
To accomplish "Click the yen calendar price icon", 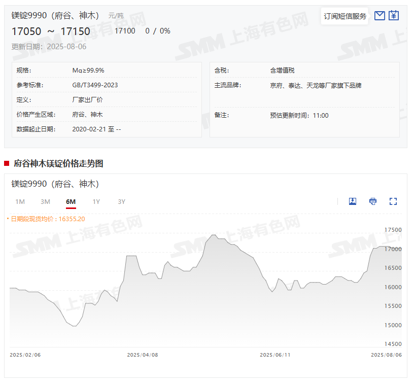I will pyautogui.click(x=394, y=16).
